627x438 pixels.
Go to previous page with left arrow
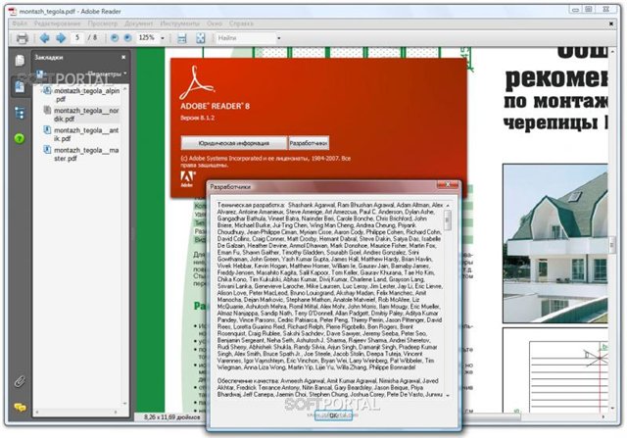pos(45,38)
